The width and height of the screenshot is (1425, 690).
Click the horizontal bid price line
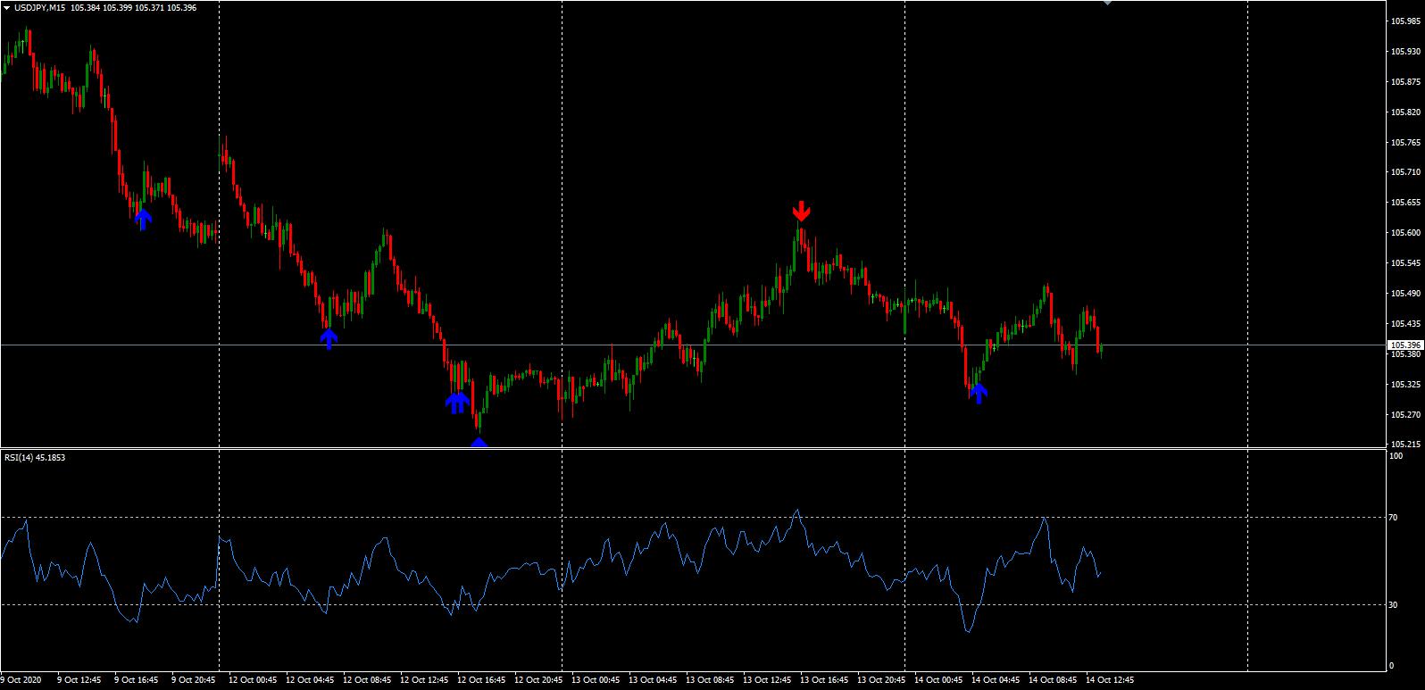[692, 345]
